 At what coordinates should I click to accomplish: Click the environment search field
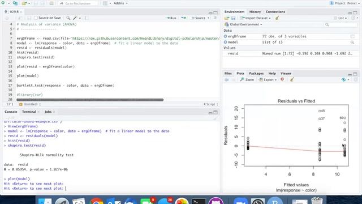[x=341, y=24]
